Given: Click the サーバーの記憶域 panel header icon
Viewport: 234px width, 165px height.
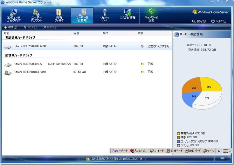Looking at the screenshot, I should click(176, 34).
